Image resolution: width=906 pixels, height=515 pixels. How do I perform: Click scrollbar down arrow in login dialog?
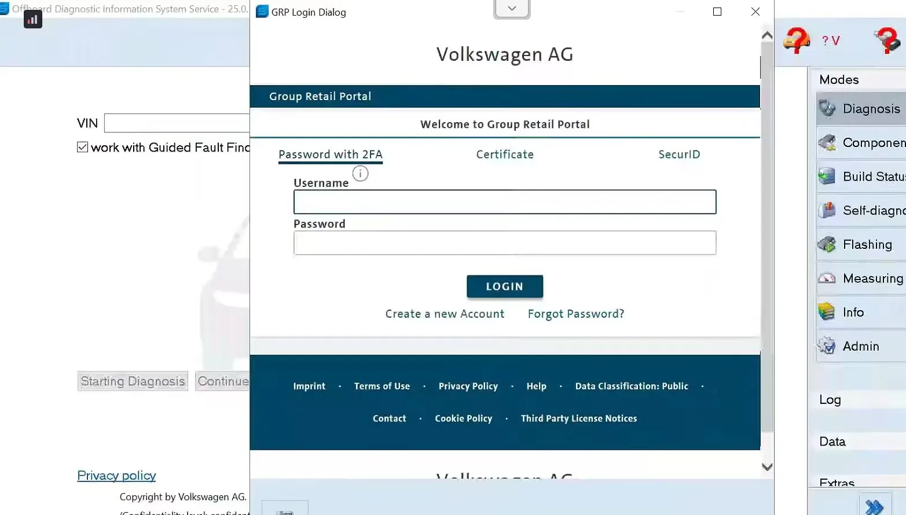[x=767, y=467]
